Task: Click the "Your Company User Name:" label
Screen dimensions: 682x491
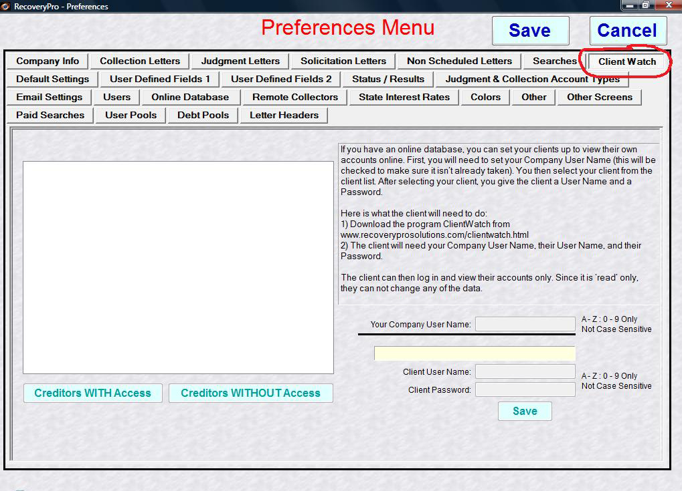Action: 420,324
